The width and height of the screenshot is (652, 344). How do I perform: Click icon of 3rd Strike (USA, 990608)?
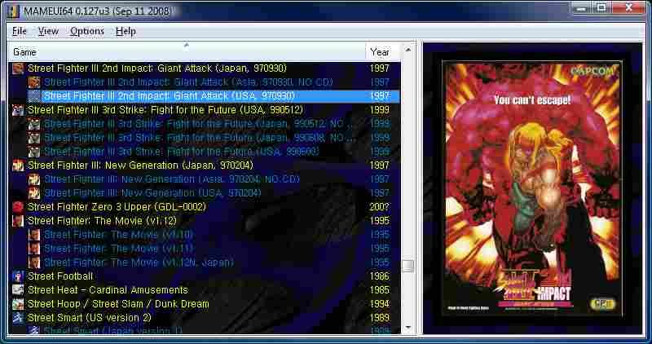coord(34,152)
